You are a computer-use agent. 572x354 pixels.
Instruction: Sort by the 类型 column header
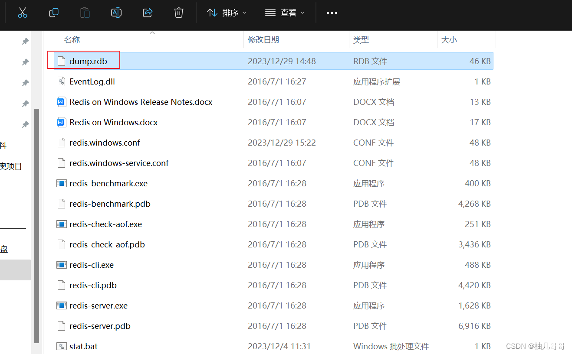361,40
